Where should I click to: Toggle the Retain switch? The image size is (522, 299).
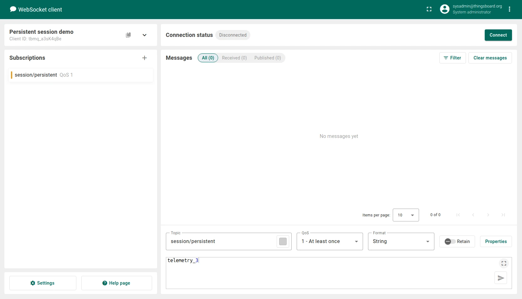pos(450,241)
